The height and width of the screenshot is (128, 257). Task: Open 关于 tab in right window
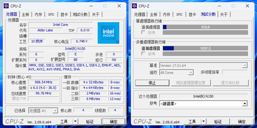pos(224,14)
